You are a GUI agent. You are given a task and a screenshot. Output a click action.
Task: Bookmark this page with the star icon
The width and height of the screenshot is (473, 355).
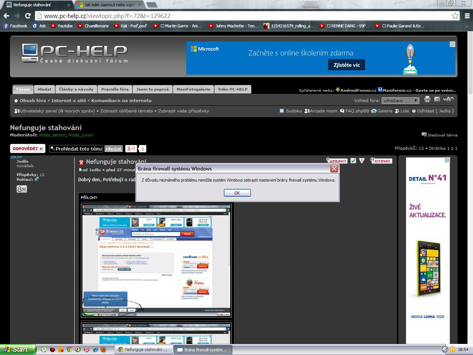tap(455, 16)
